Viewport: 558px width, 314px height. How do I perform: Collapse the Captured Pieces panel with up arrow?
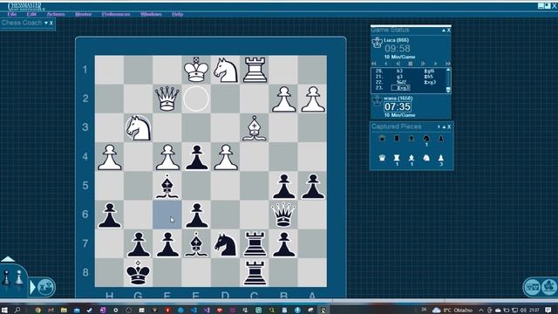coord(444,126)
